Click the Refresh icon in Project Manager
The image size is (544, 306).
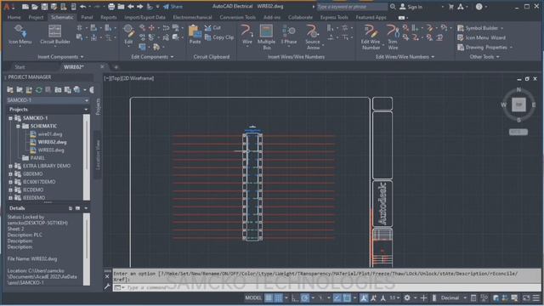click(x=39, y=90)
